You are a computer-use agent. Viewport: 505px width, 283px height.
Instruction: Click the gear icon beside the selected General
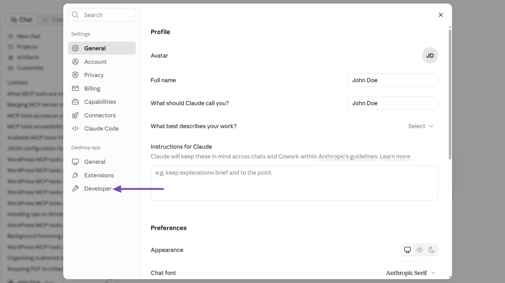(75, 48)
